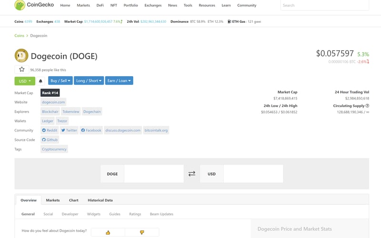This screenshot has width=381, height=238.
Task: Click the Coins breadcrumb link
Action: tap(19, 36)
